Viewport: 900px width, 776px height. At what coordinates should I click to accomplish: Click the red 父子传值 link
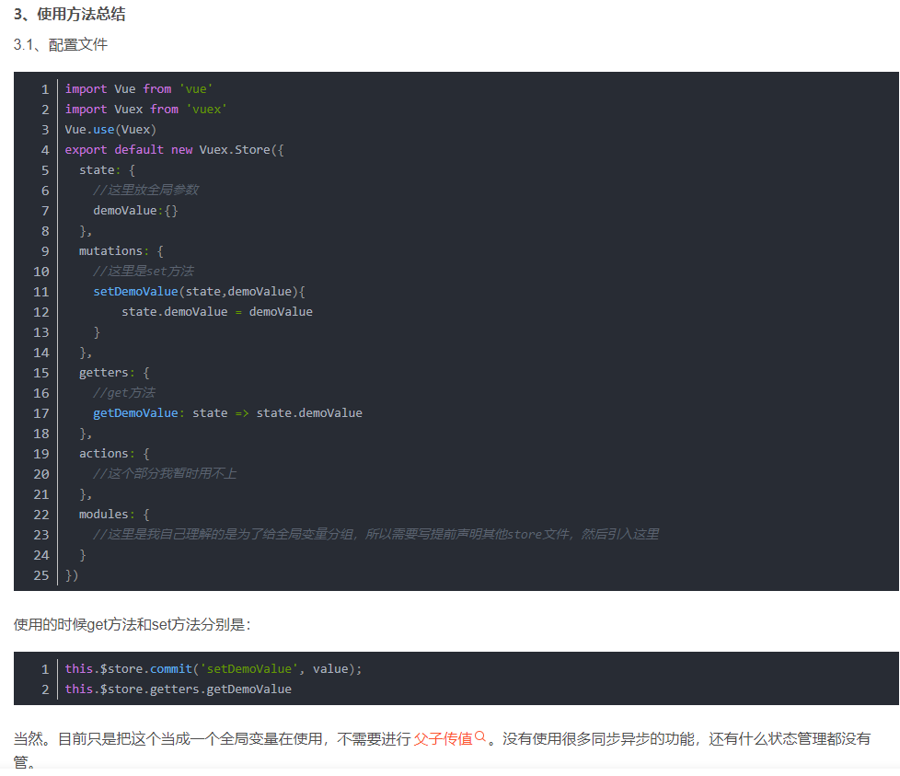[x=443, y=738]
